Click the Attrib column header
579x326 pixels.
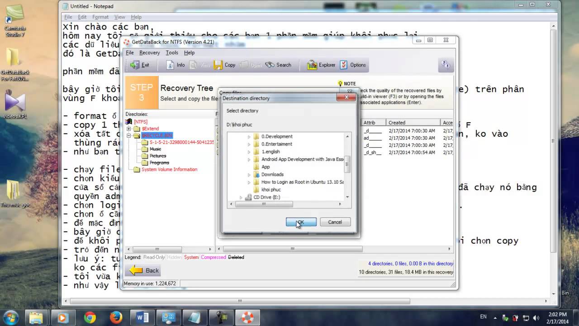374,122
